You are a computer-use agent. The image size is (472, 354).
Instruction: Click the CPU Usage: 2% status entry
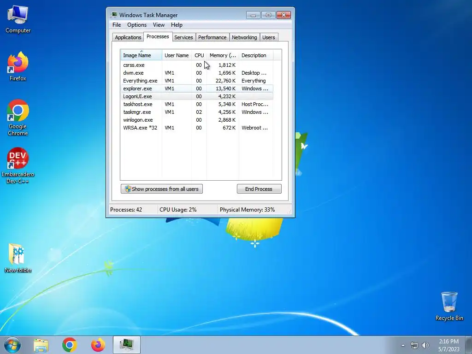coord(178,210)
